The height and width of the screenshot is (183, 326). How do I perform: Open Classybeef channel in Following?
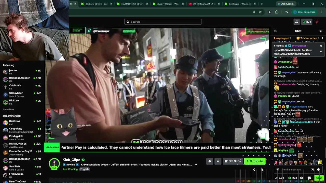(x=22, y=94)
